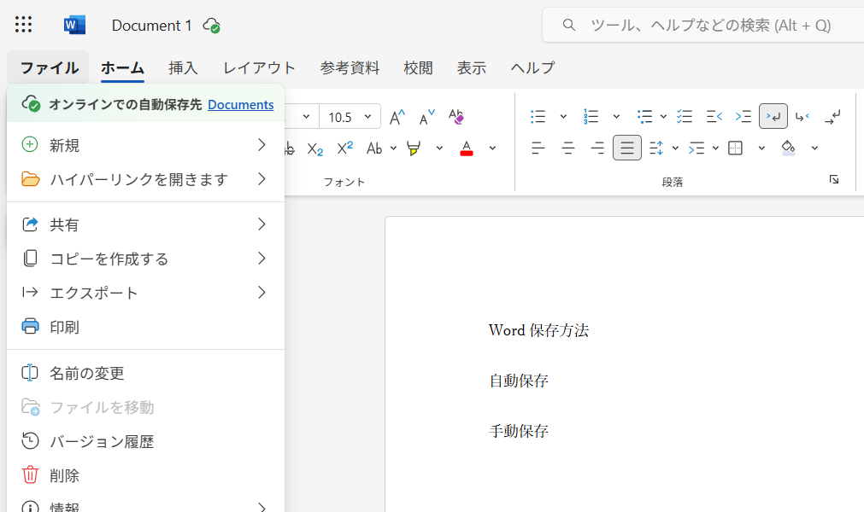This screenshot has height=512, width=864.
Task: Toggle justified alignment
Action: click(627, 148)
